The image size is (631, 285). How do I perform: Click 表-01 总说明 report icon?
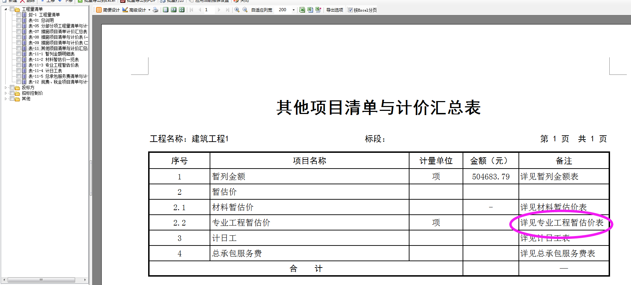(x=24, y=20)
